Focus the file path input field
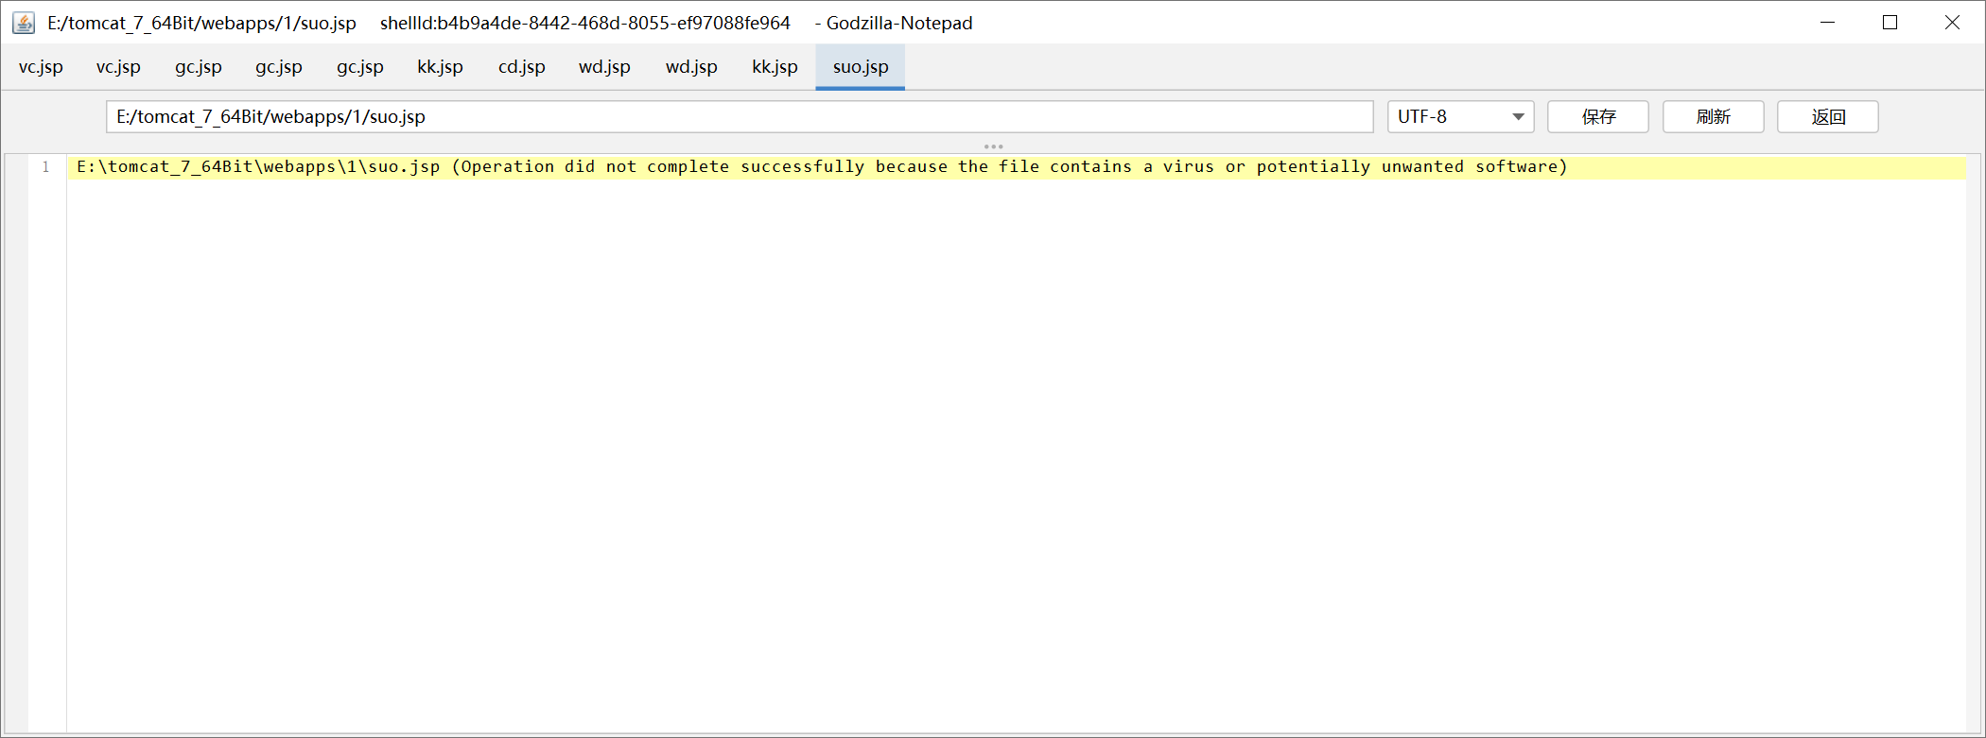 (740, 116)
